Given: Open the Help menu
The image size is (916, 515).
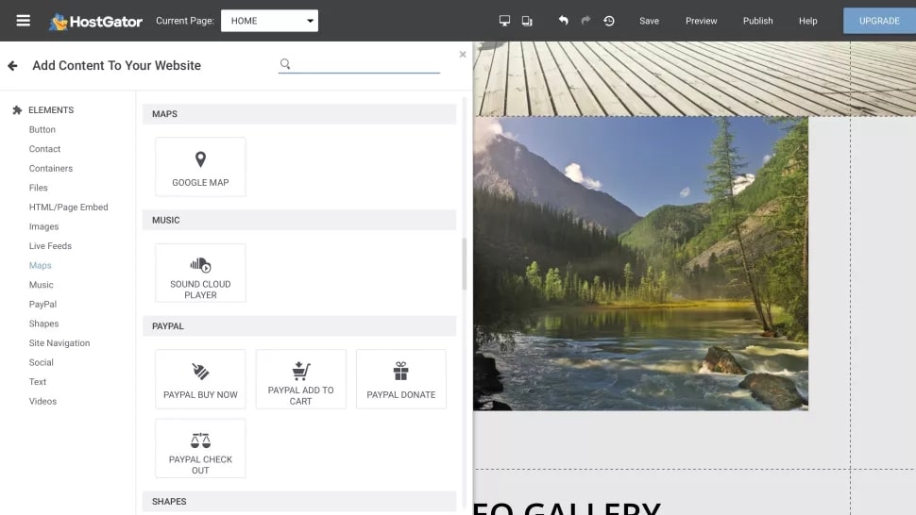Looking at the screenshot, I should tap(808, 21).
